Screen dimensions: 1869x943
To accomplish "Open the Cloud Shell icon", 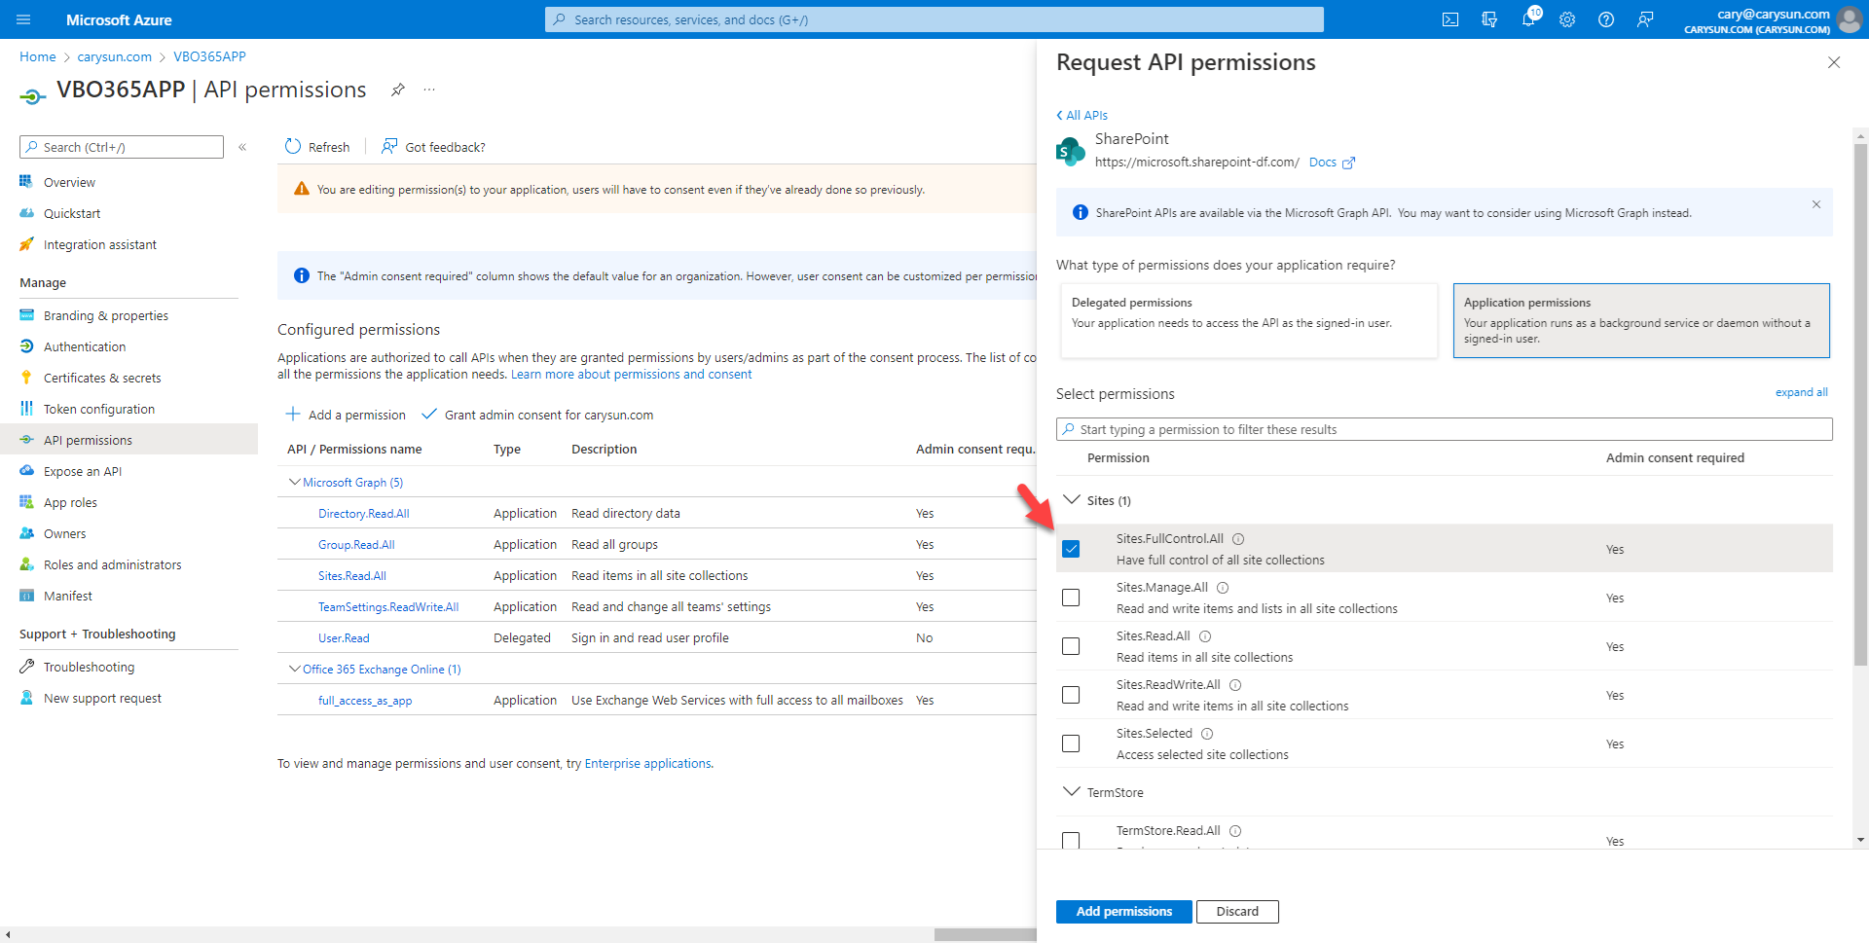I will [x=1450, y=19].
